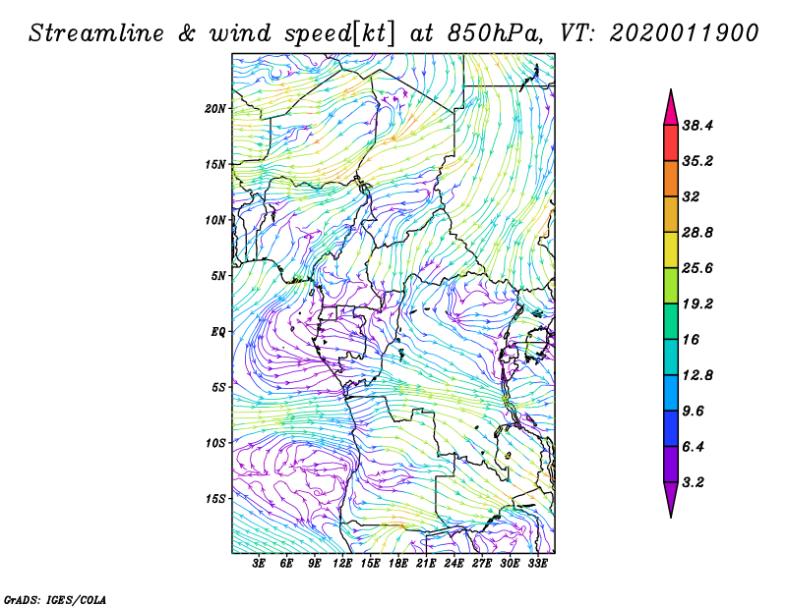
Task: Click the orange color bar segment
Action: [670, 178]
